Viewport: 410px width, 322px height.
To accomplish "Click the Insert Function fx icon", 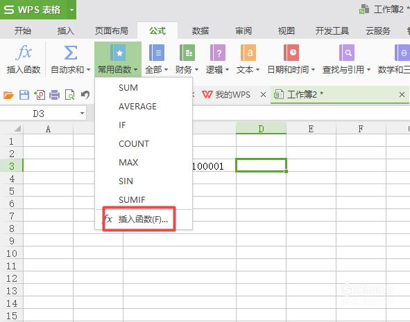I will pos(24,53).
